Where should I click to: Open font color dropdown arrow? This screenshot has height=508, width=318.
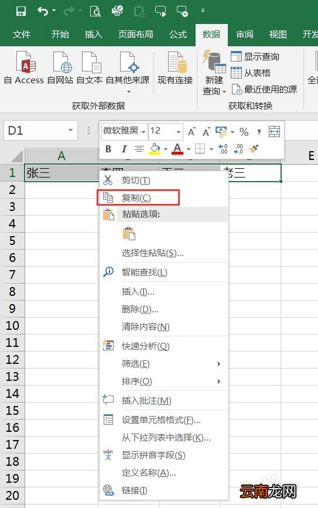[188, 149]
